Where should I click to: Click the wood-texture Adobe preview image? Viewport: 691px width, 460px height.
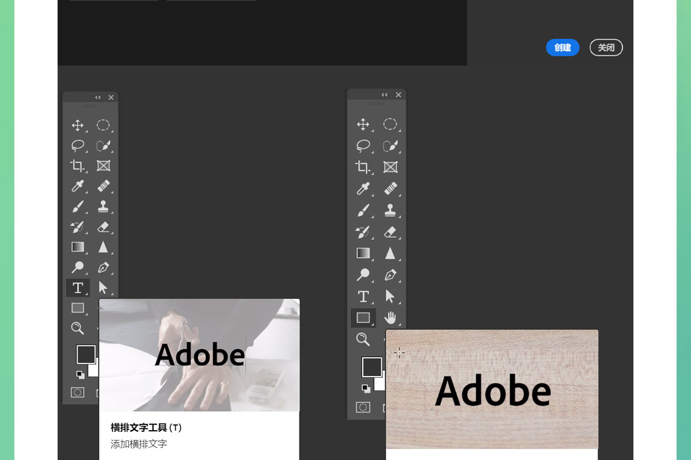click(x=492, y=389)
